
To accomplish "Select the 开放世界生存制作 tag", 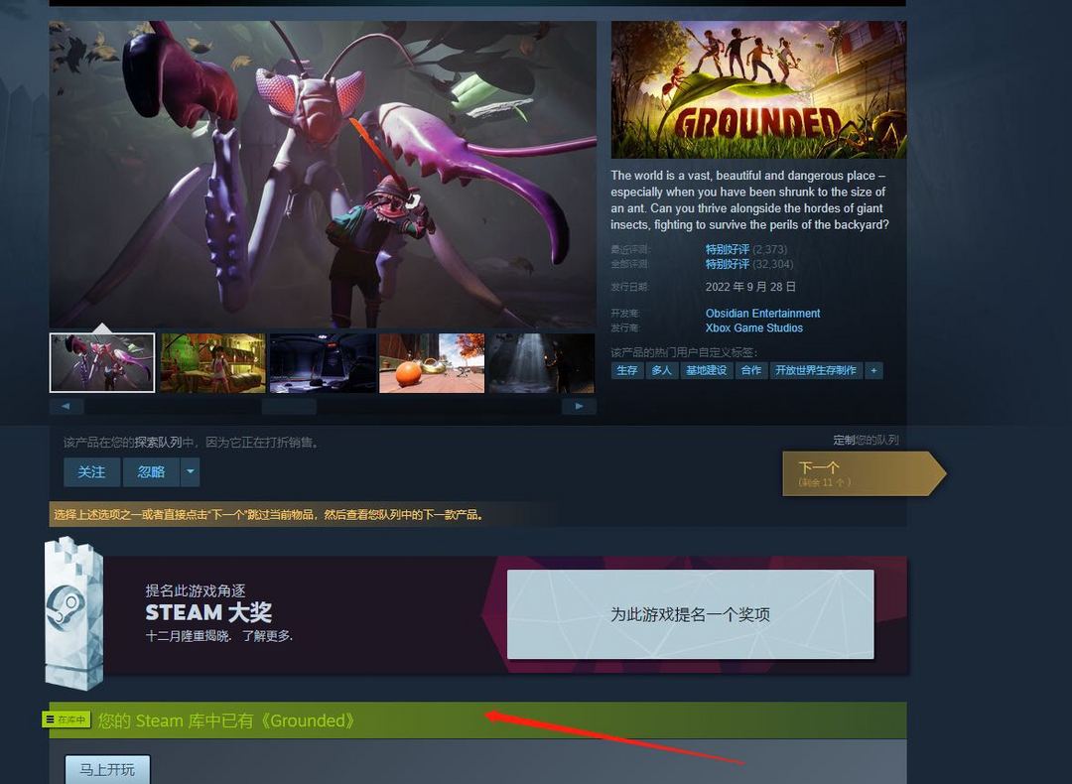I will [x=816, y=370].
